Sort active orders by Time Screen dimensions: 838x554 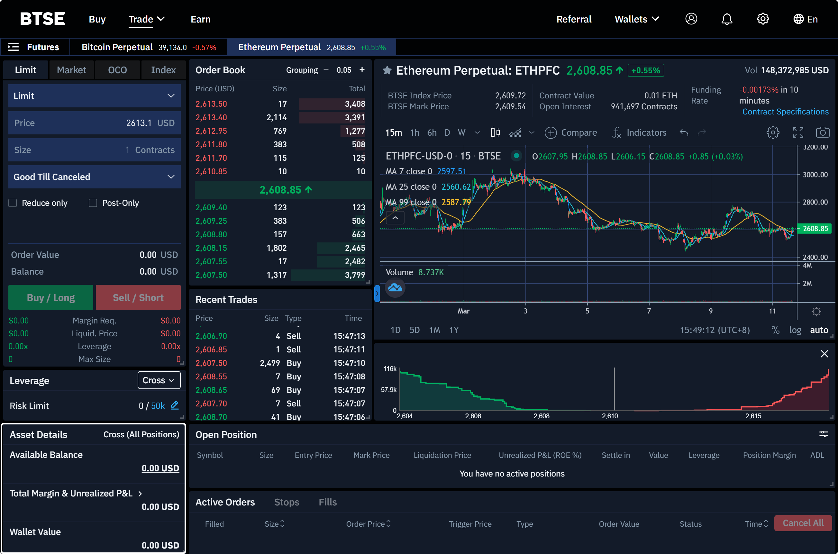coord(756,523)
